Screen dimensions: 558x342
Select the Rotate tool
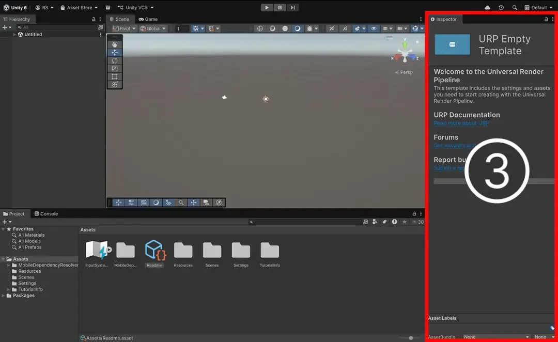tap(115, 60)
